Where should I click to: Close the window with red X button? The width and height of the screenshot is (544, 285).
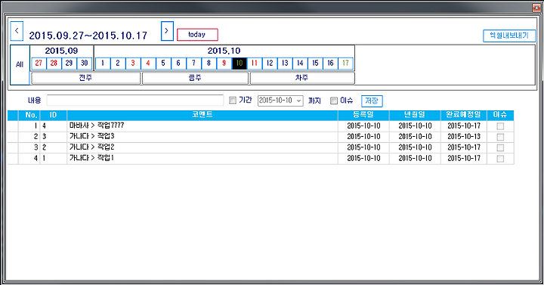(536, 8)
